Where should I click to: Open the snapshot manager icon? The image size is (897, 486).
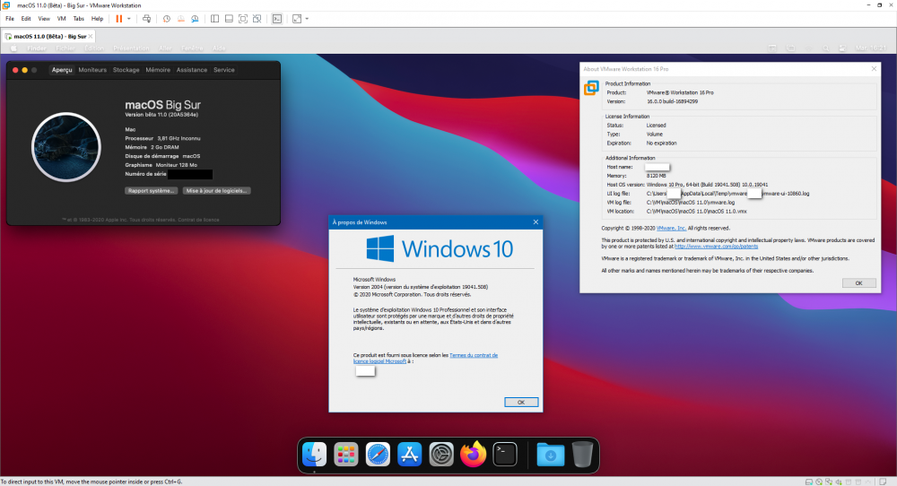click(x=195, y=19)
